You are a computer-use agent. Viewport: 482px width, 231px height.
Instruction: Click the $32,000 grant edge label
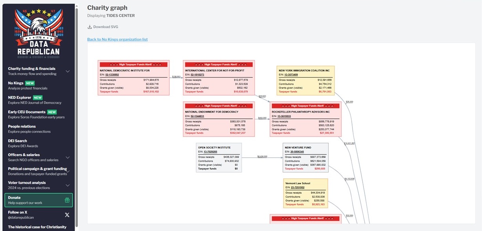pos(349,215)
